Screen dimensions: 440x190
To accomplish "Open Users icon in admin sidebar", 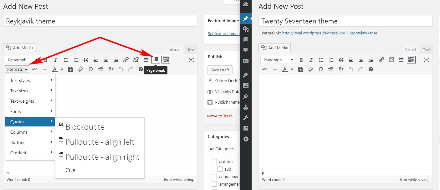I will click(246, 107).
